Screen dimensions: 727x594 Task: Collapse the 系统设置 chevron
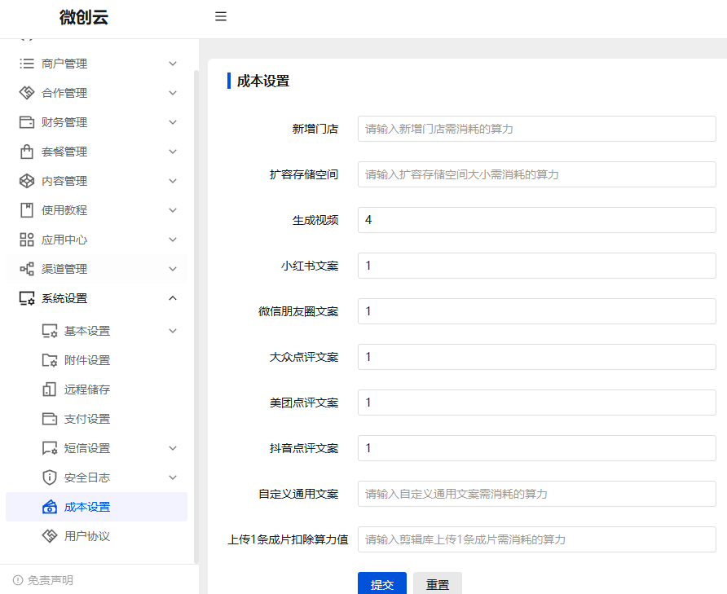click(173, 298)
